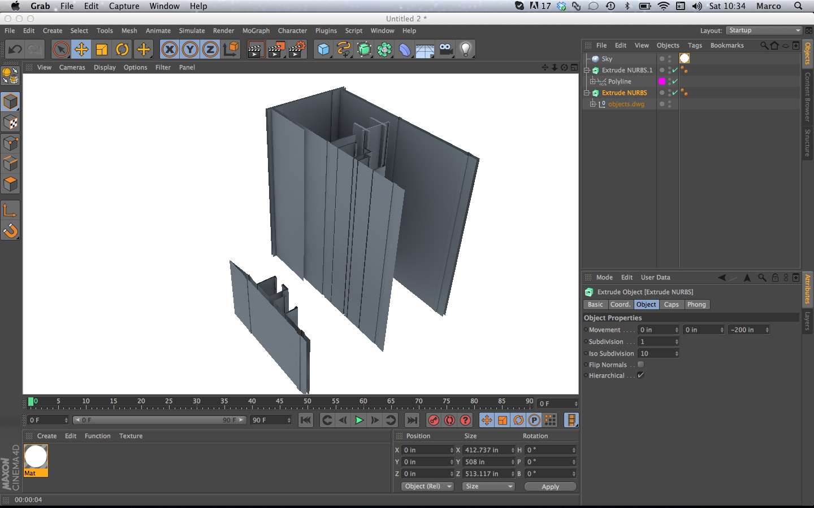Click the magenta Polyline layer color swatch
Screen dimensions: 814x508
tap(662, 81)
